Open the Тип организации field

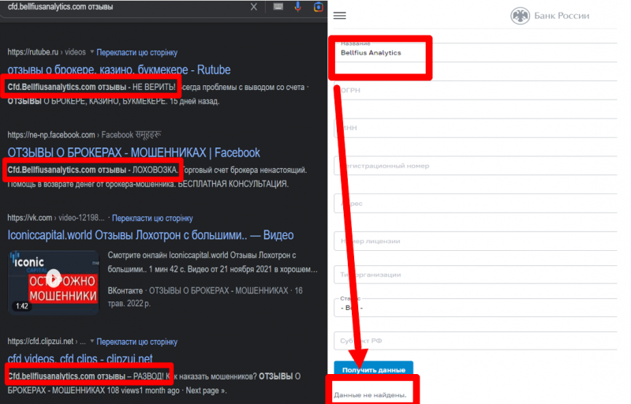pyautogui.click(x=476, y=275)
